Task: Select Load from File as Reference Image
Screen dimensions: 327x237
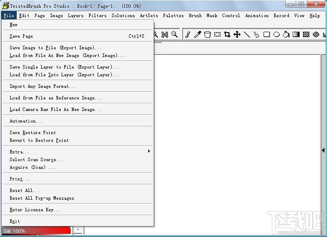Action: point(78,98)
